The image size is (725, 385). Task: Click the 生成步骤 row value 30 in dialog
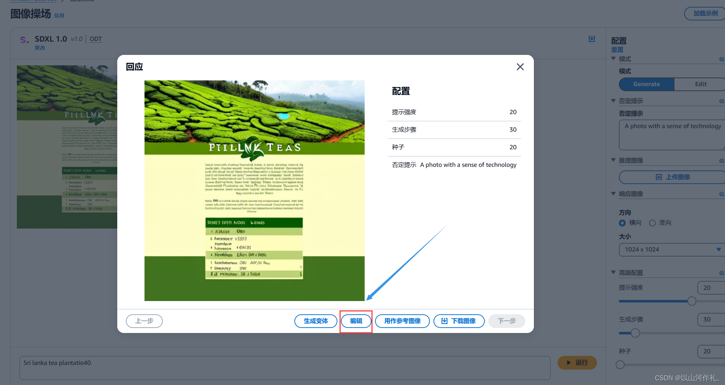pyautogui.click(x=513, y=130)
